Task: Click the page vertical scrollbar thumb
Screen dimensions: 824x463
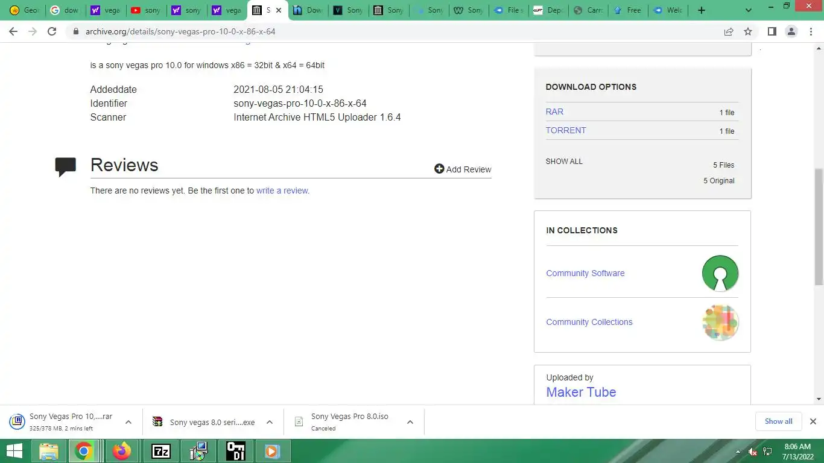Action: pyautogui.click(x=819, y=226)
